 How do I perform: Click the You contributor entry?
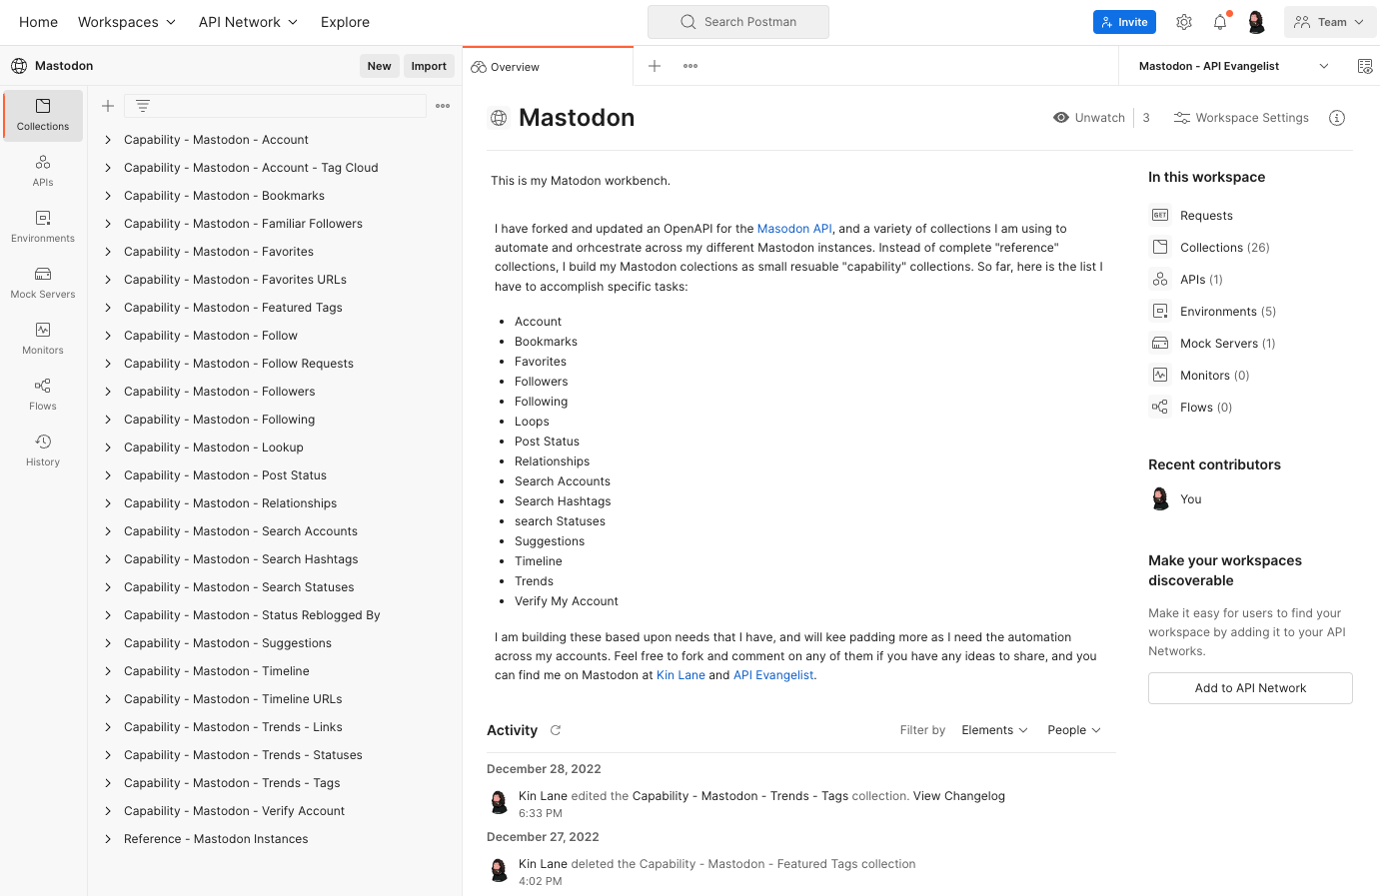[1176, 499]
